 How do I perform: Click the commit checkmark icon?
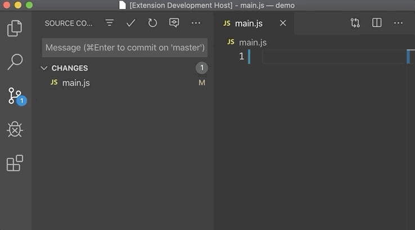point(131,23)
